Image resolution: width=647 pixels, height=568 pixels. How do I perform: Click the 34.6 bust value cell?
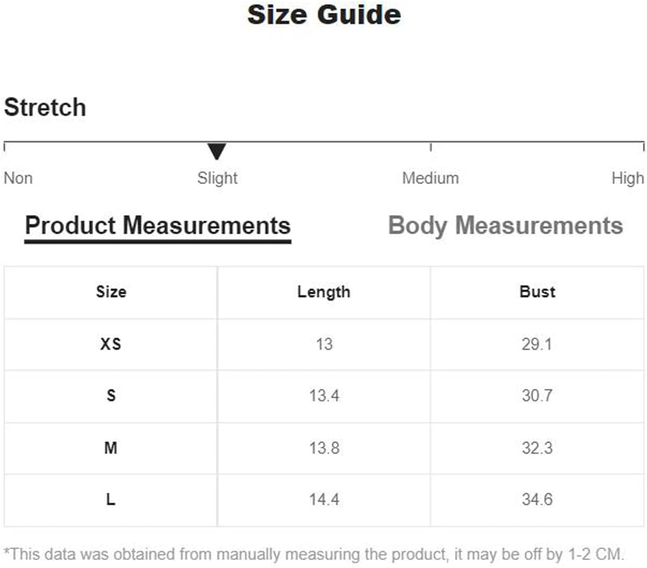537,500
